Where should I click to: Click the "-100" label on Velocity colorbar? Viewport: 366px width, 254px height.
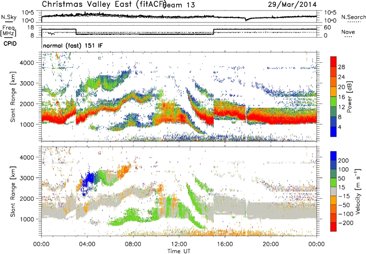pyautogui.click(x=346, y=214)
